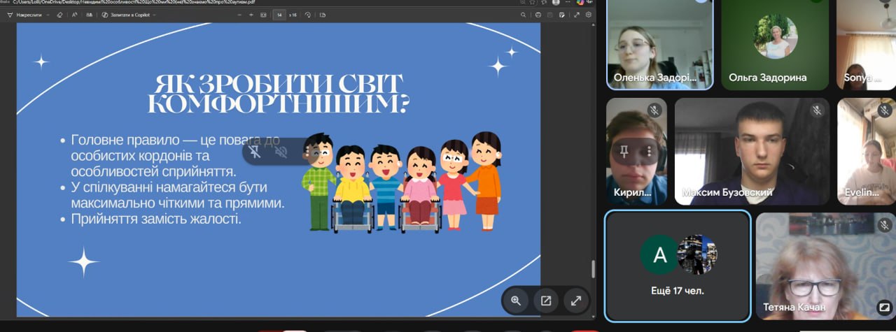Screen dimensions: 896x332
Task: Select the eraser tool in PDF toolbar
Action: pos(59,14)
